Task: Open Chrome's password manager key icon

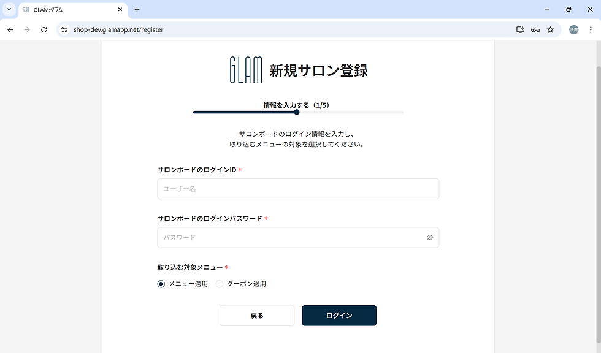Action: (535, 29)
